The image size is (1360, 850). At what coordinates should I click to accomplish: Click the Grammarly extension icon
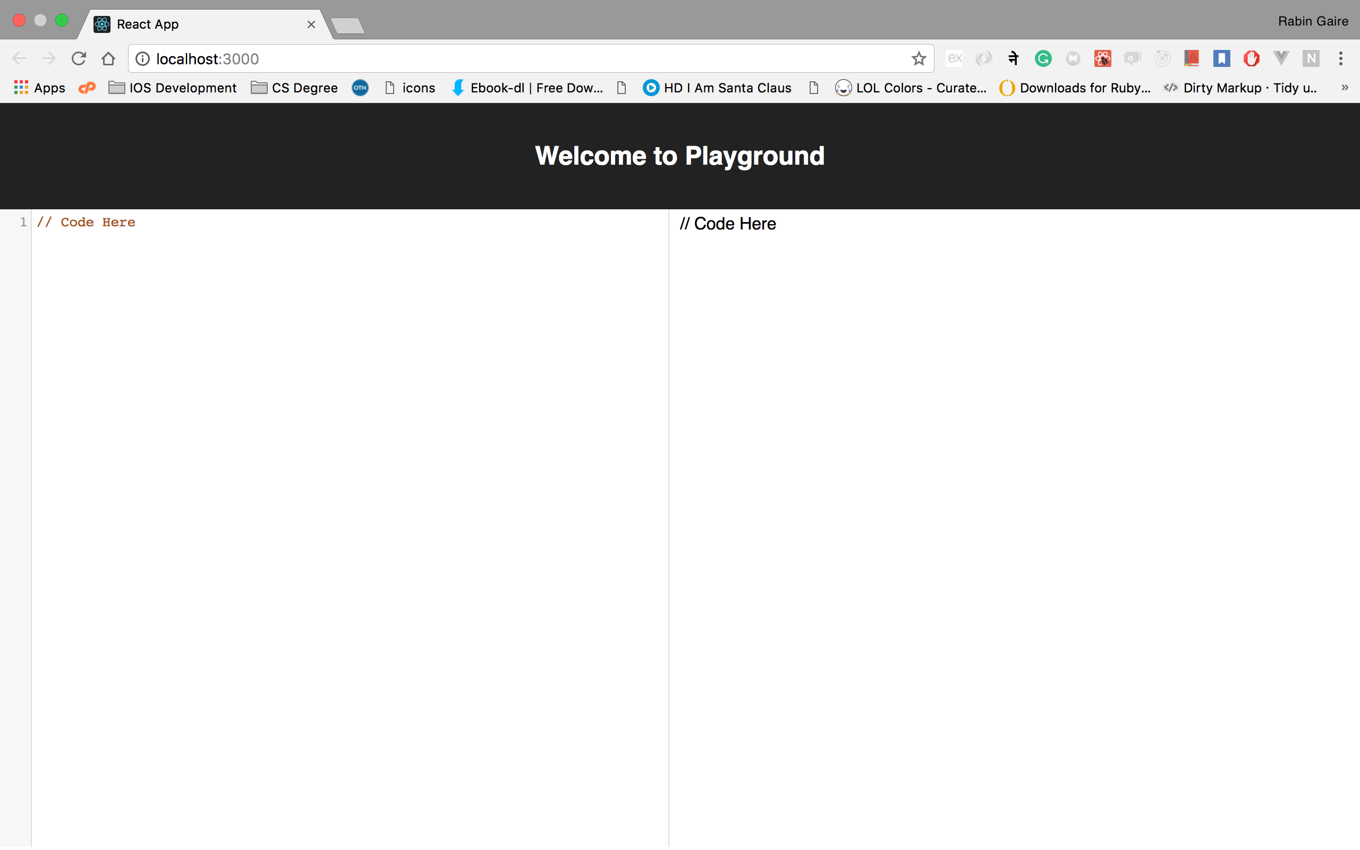[1043, 58]
